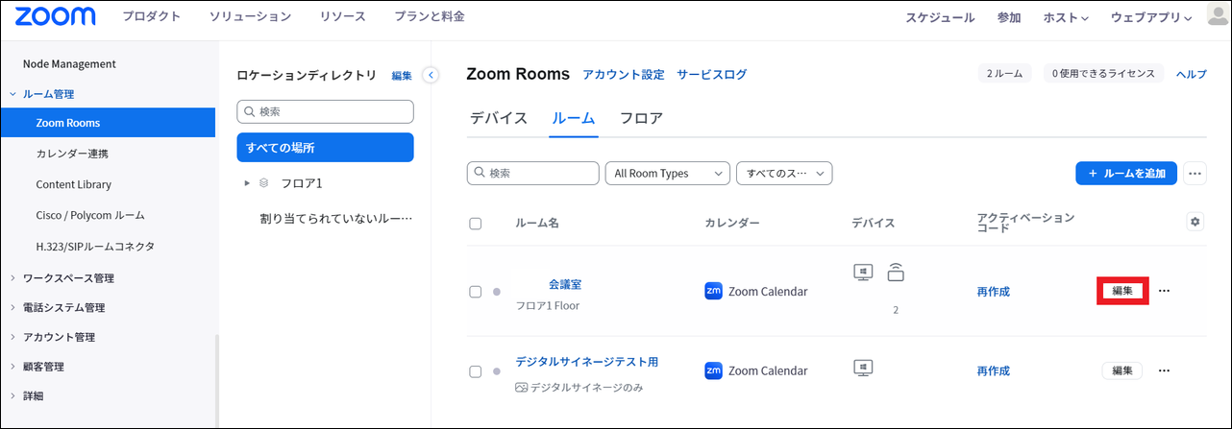Click スケジュール in top navigation
Screen dimensions: 1232x429
(x=940, y=17)
